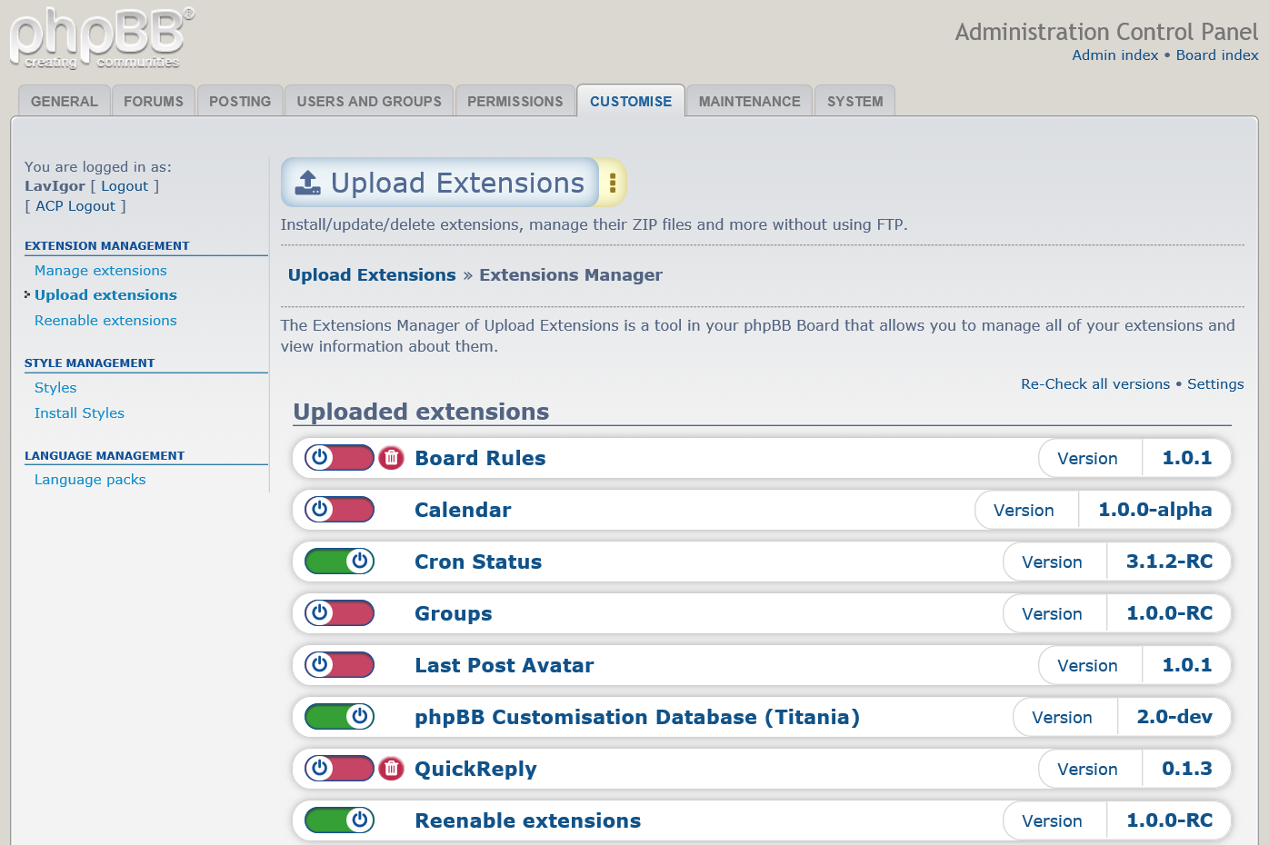Click Re-Check all versions link
The width and height of the screenshot is (1269, 845).
tap(1095, 384)
